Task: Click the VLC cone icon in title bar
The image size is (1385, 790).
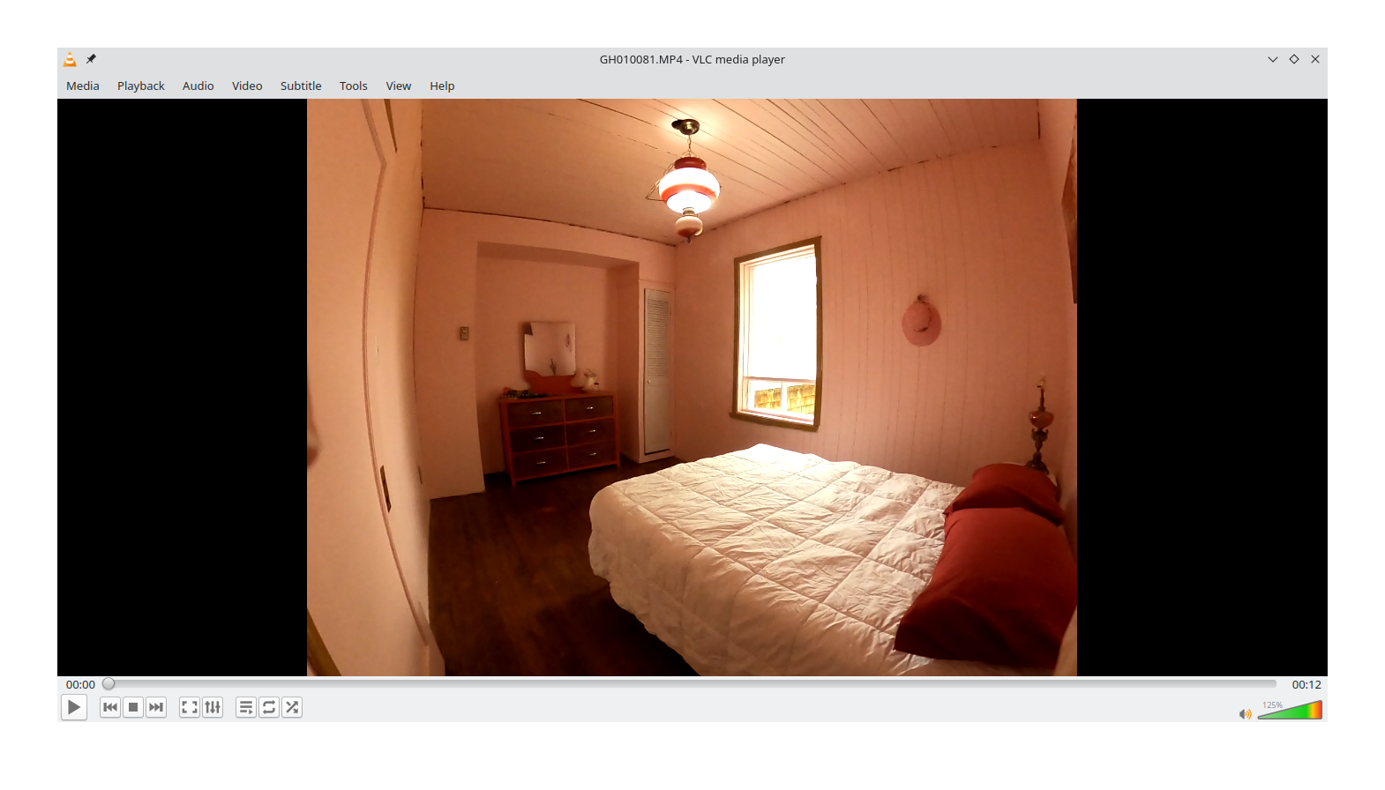Action: point(70,59)
